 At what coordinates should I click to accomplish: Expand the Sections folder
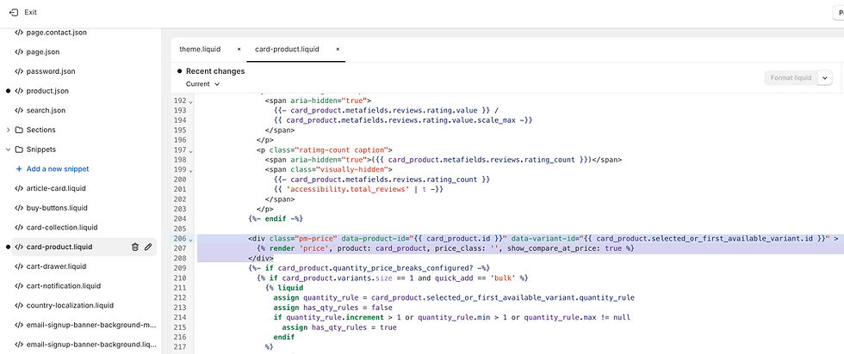[8, 130]
